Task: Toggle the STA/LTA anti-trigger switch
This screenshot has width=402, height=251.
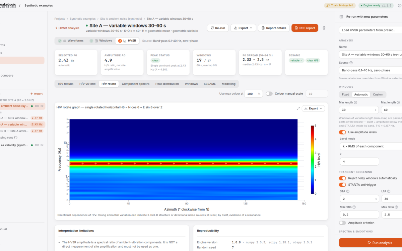Action: 342,185
